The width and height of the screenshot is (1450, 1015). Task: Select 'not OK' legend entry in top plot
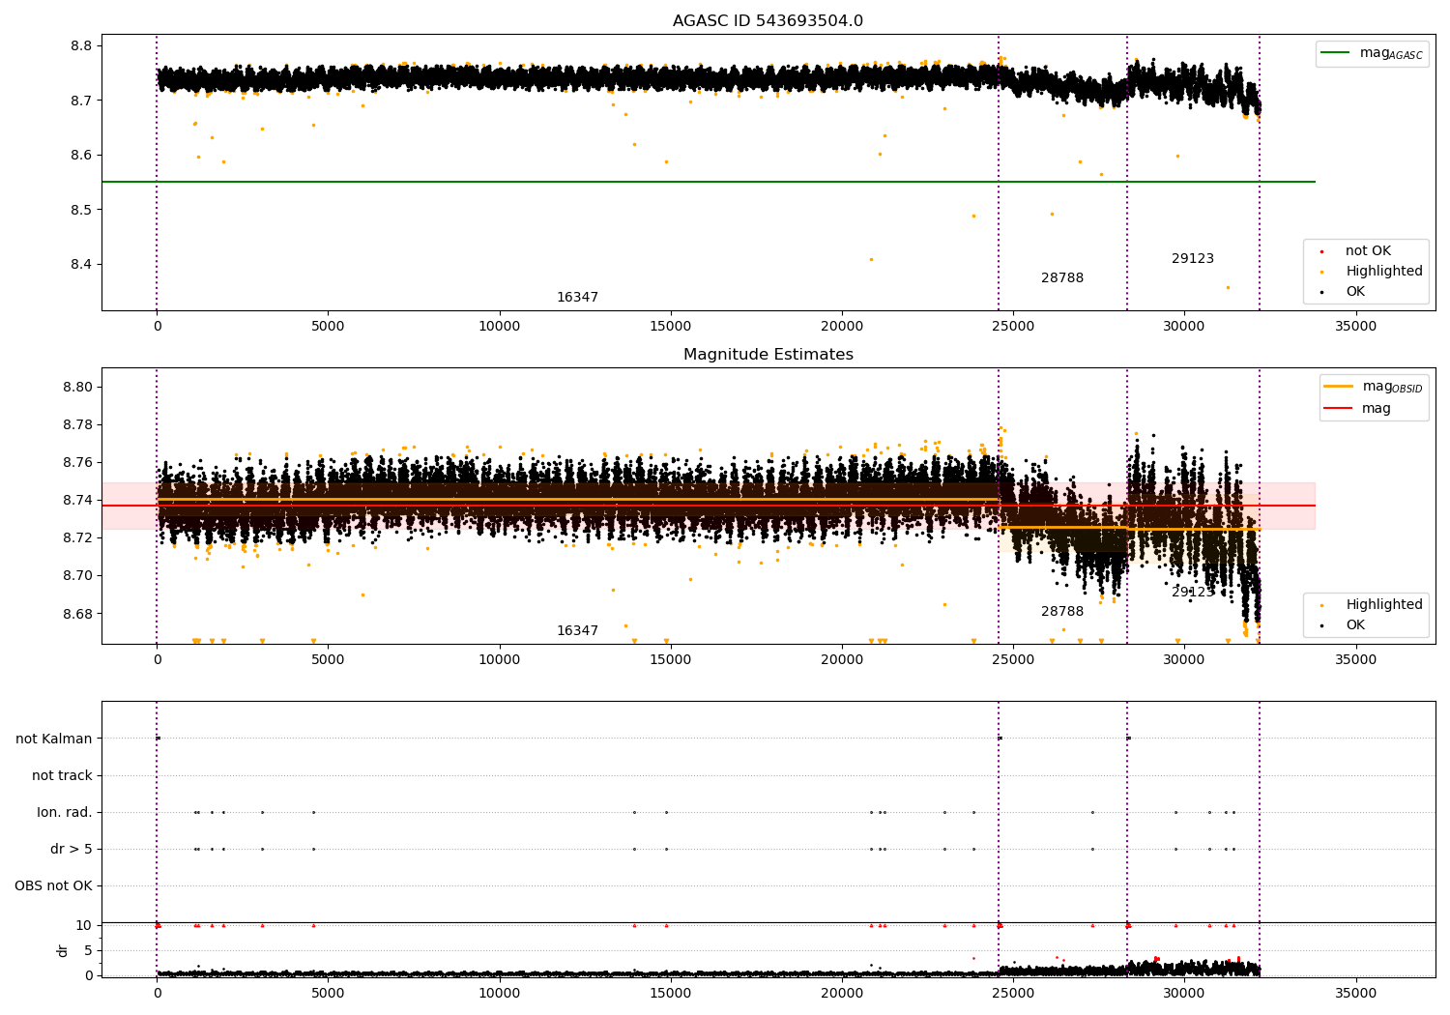click(1368, 251)
